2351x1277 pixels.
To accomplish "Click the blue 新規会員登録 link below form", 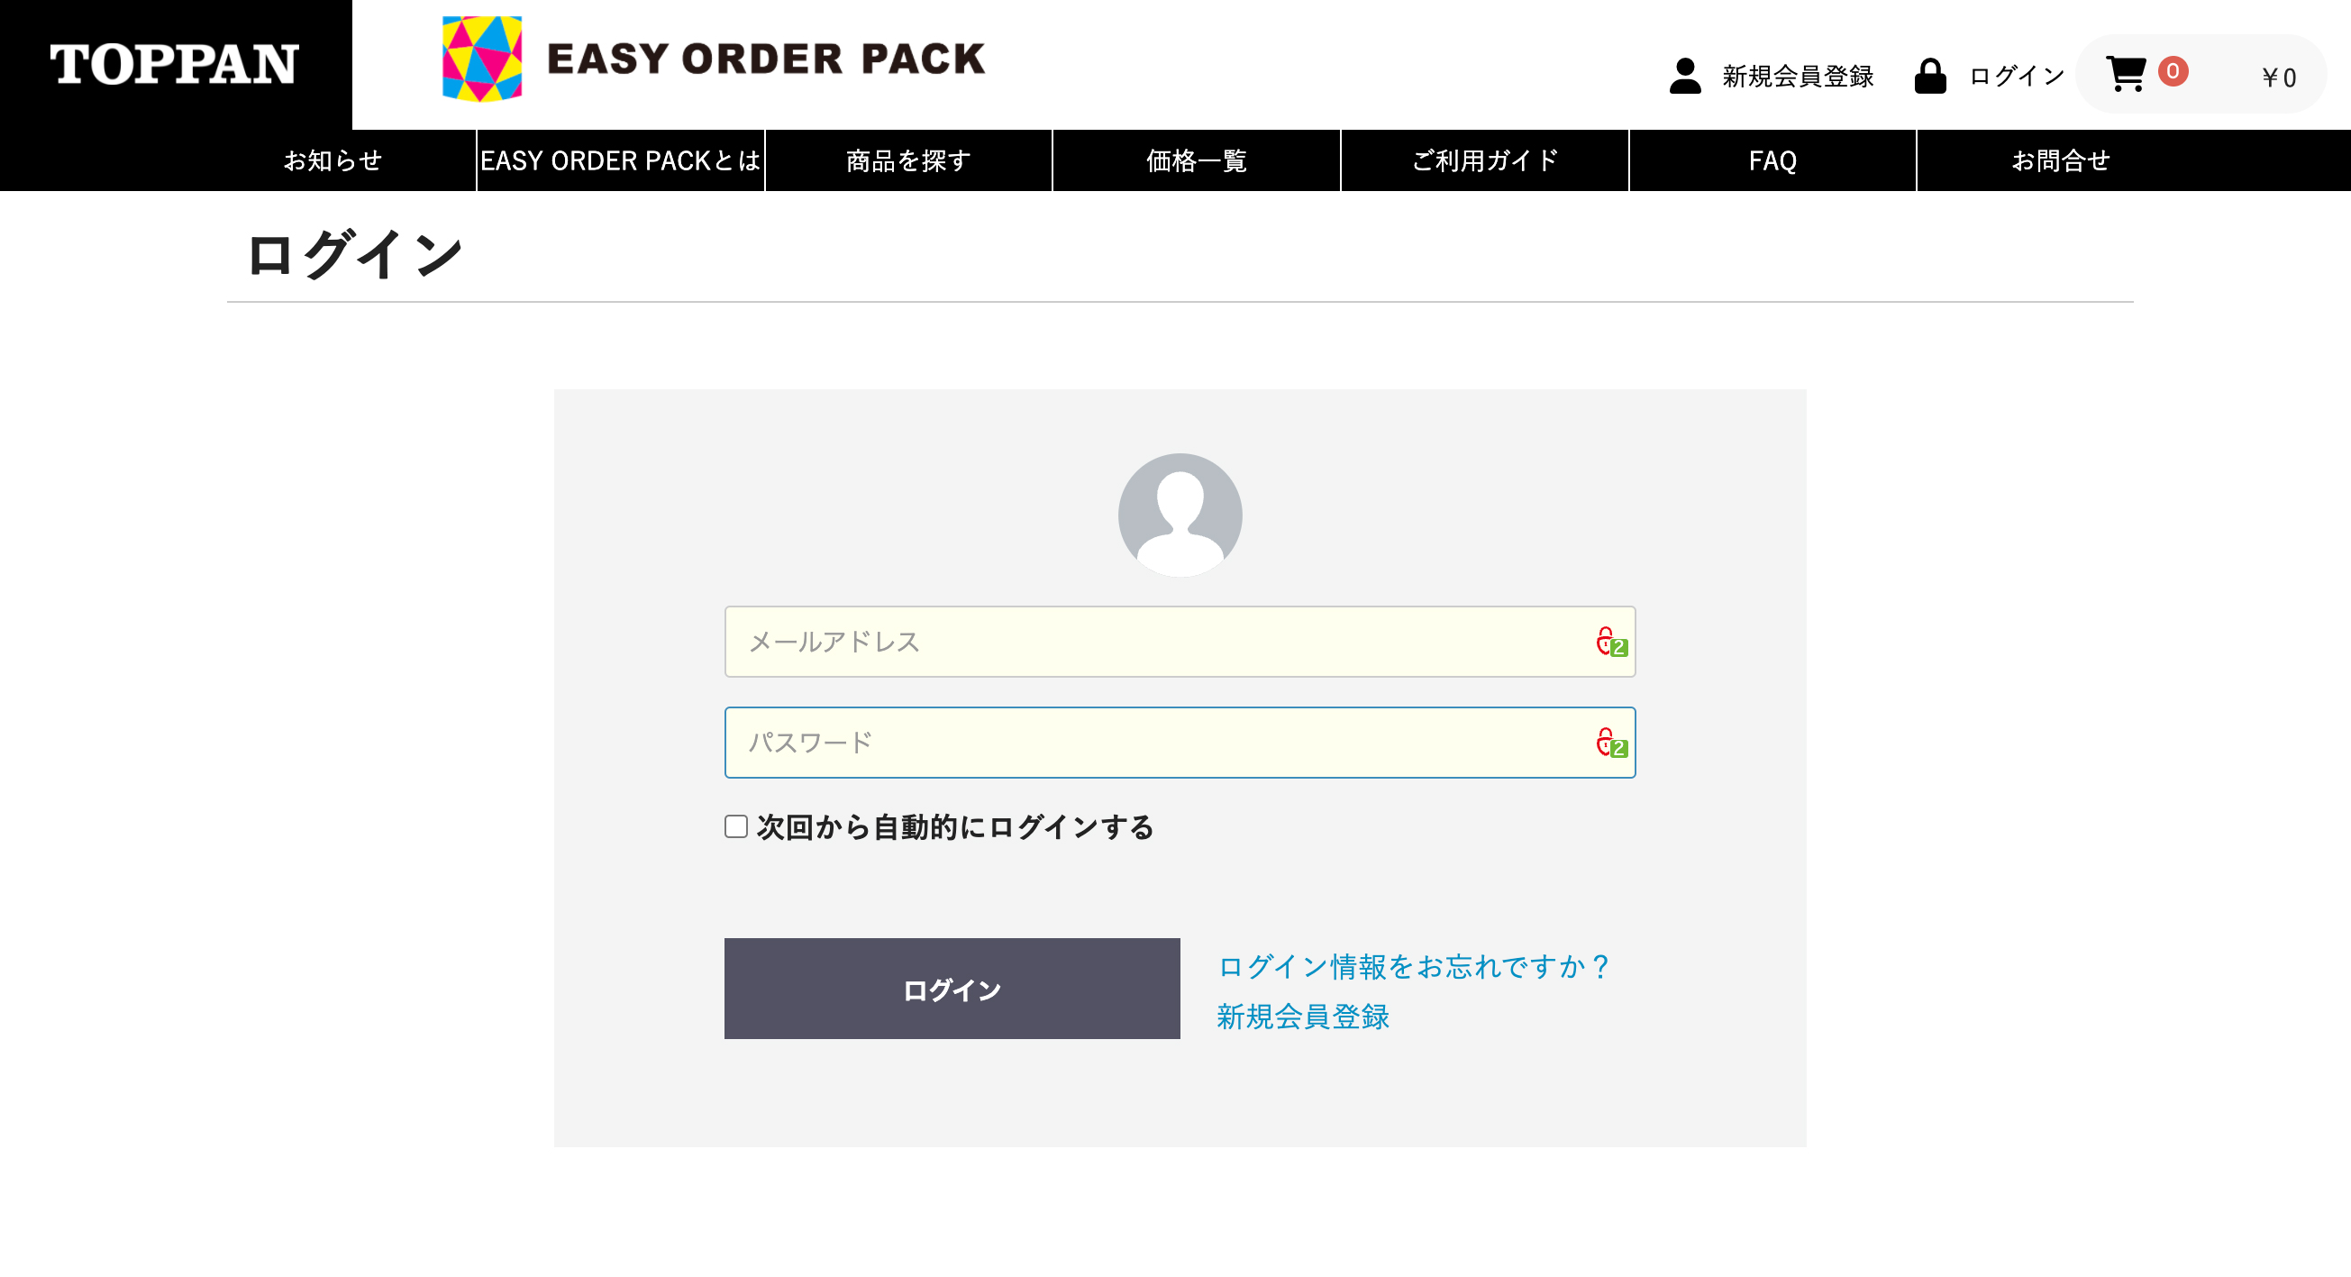I will coord(1303,1017).
